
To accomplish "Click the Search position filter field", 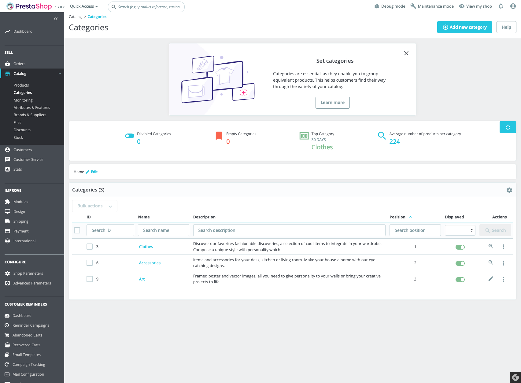I will tap(415, 230).
